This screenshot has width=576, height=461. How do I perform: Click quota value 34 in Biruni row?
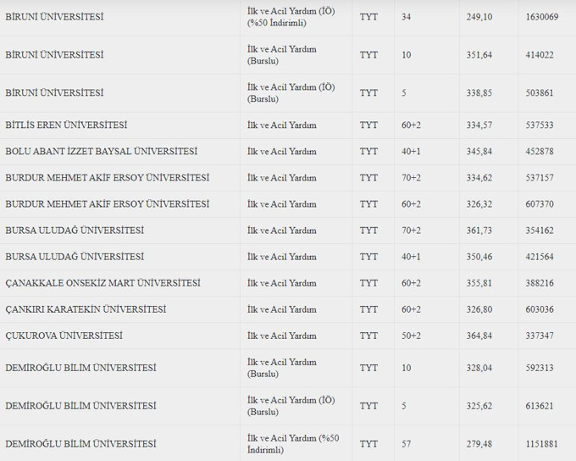click(406, 17)
